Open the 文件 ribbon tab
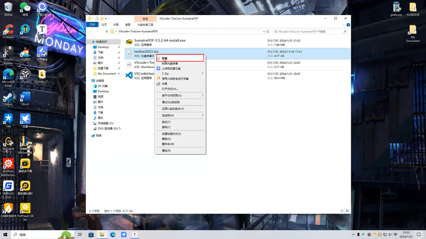The image size is (426, 239). pos(92,24)
